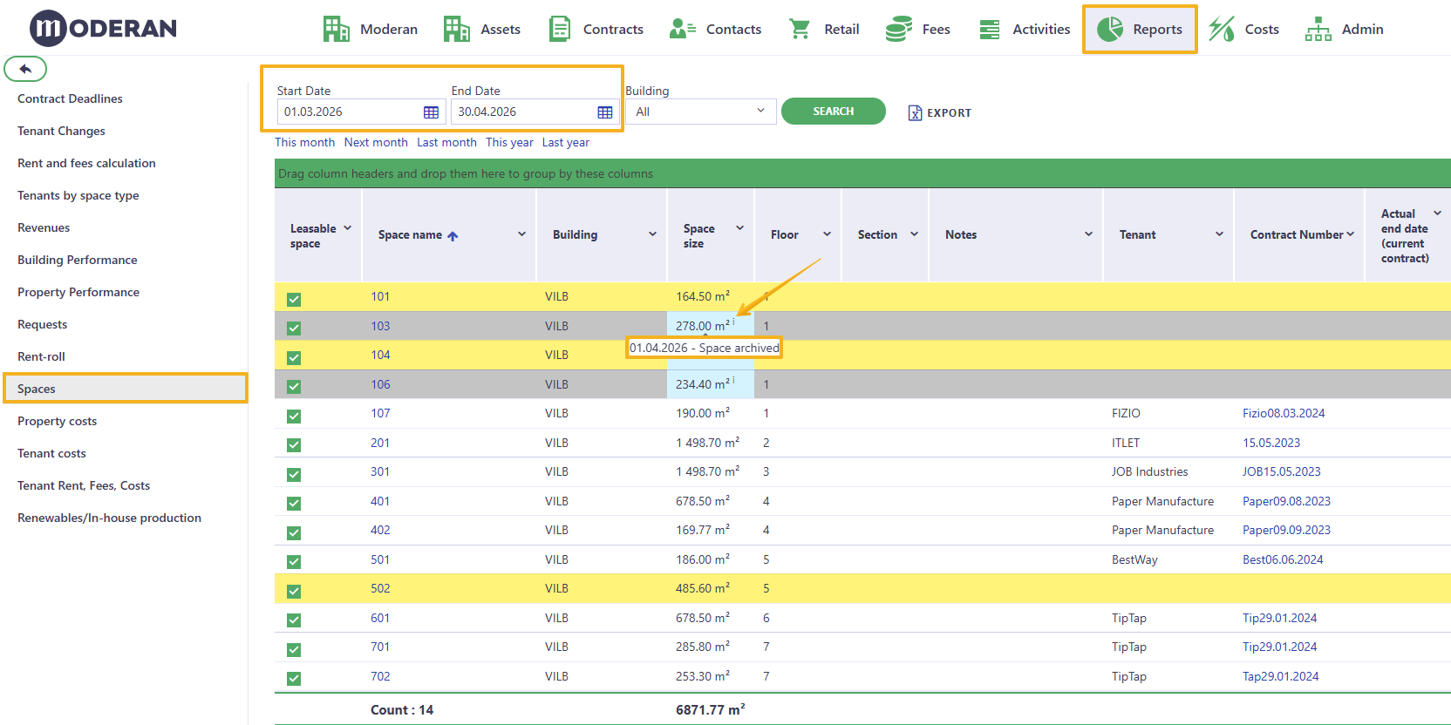Open Rent and fees calculation report
Image resolution: width=1451 pixels, height=725 pixels.
pos(86,163)
